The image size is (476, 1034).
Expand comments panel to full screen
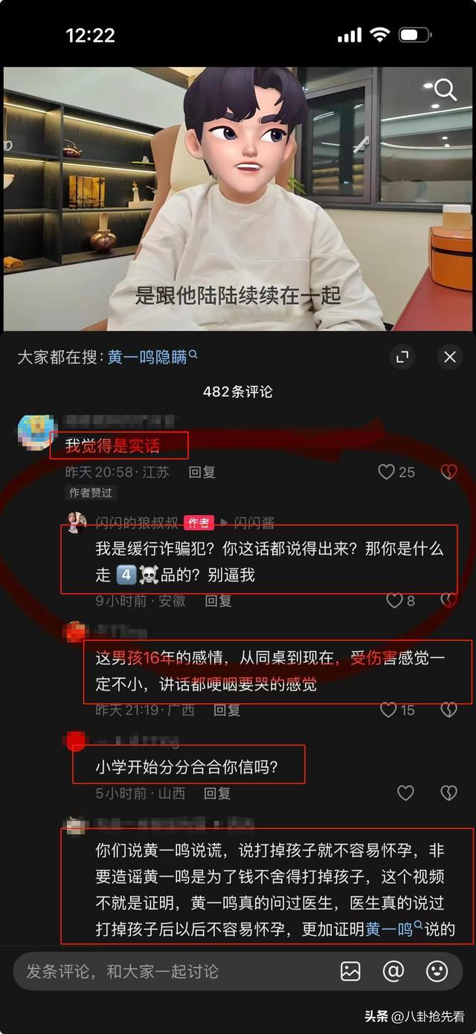tap(402, 357)
